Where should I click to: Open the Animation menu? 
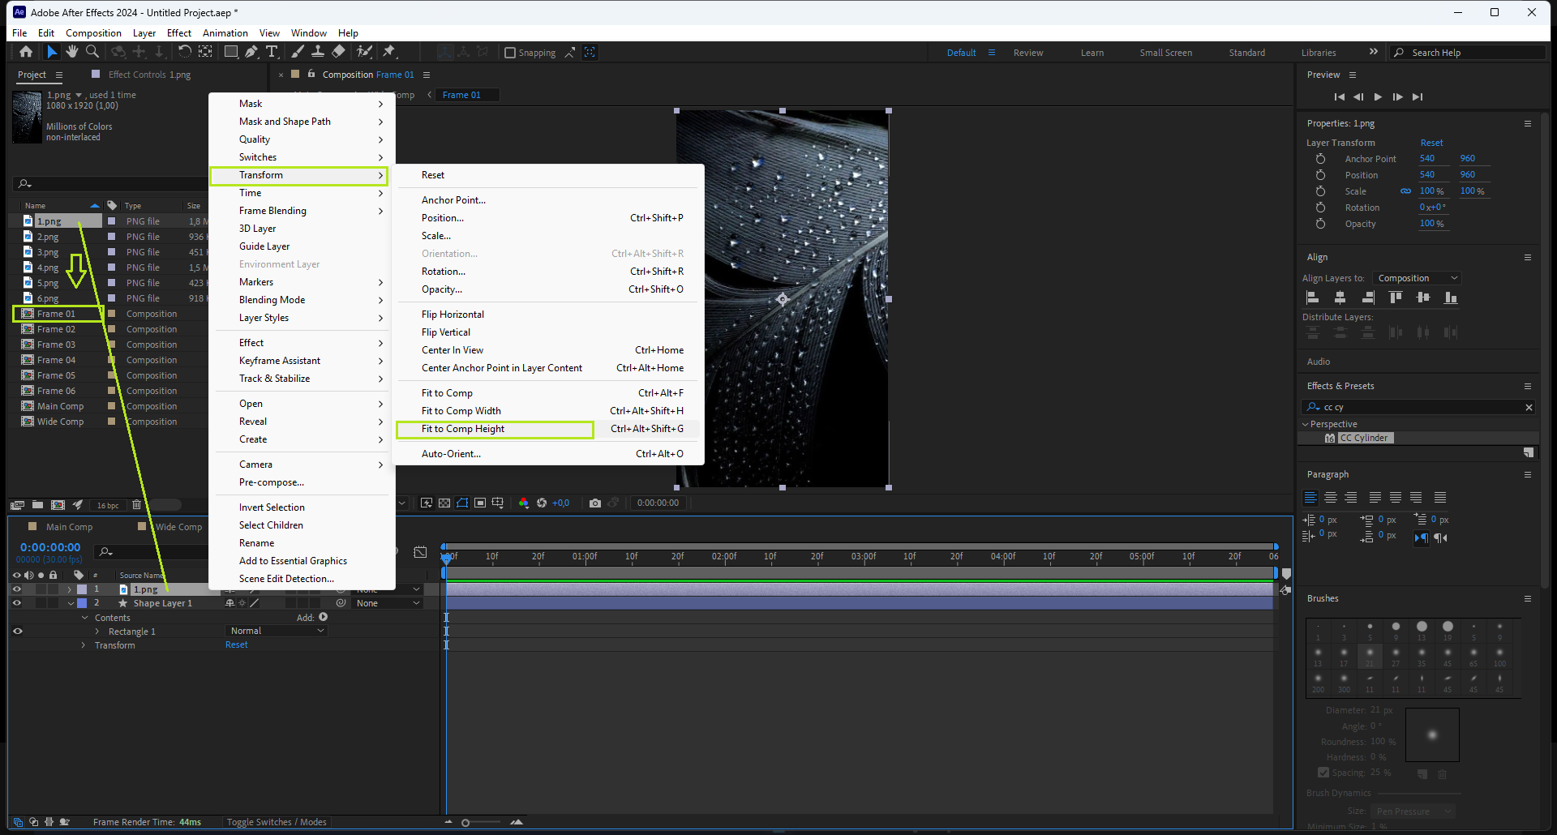point(225,33)
